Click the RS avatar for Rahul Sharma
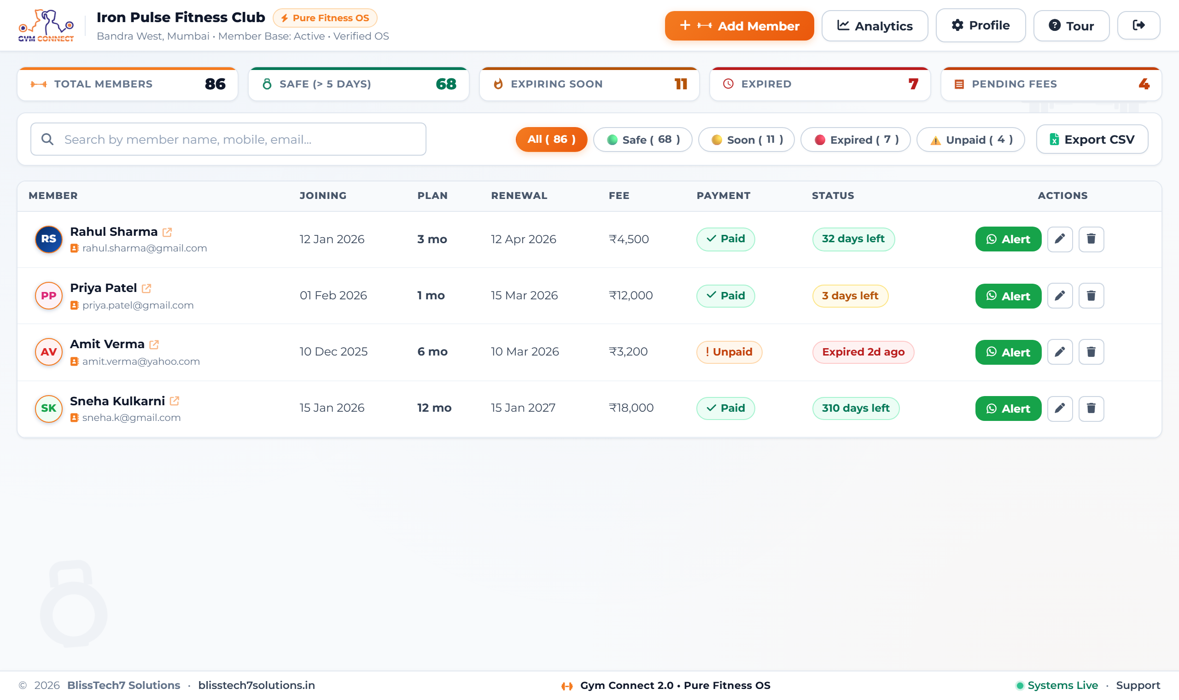The height and width of the screenshot is (700, 1179). click(48, 239)
